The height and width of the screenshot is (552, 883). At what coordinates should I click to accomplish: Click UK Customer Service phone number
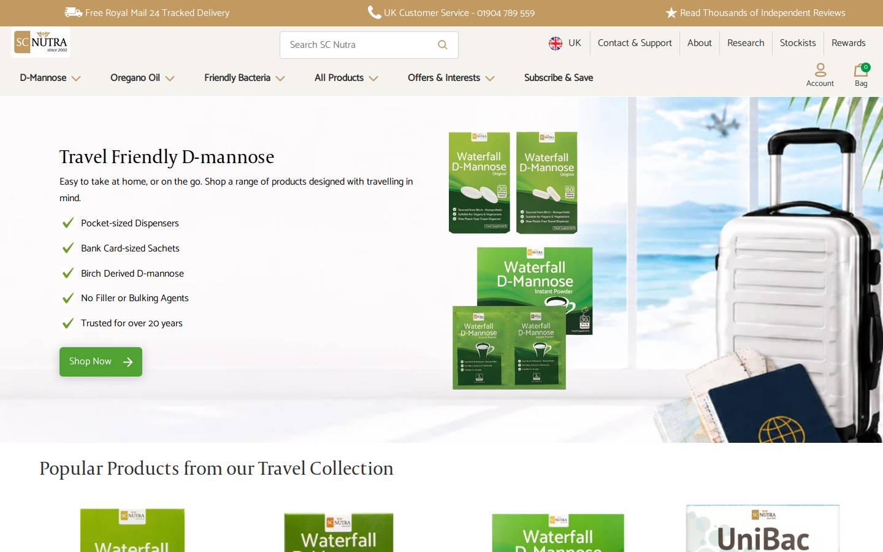tap(459, 13)
